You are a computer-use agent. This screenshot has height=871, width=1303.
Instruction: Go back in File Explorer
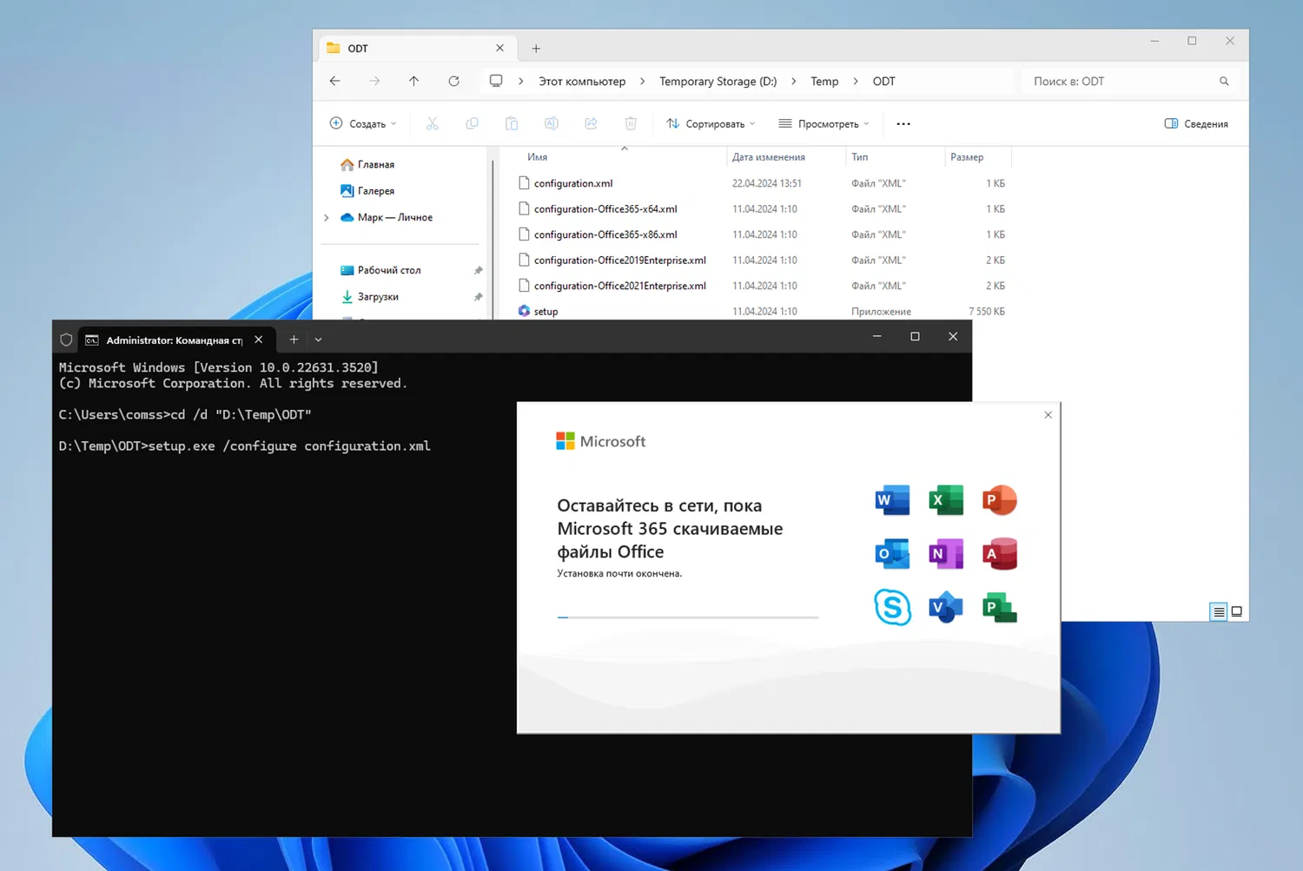[335, 81]
